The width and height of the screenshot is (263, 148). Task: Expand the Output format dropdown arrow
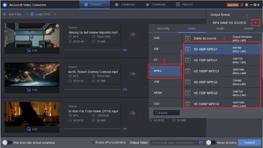(x=256, y=23)
